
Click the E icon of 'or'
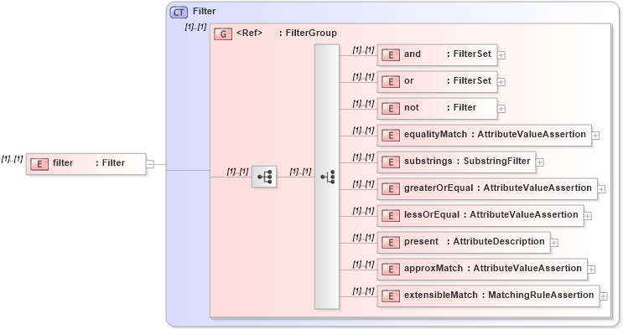(391, 82)
